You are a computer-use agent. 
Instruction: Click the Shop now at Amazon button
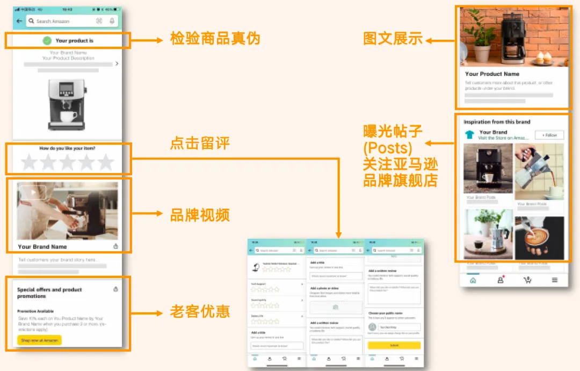click(40, 340)
